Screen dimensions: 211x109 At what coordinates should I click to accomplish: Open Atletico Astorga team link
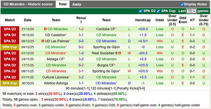56,83
